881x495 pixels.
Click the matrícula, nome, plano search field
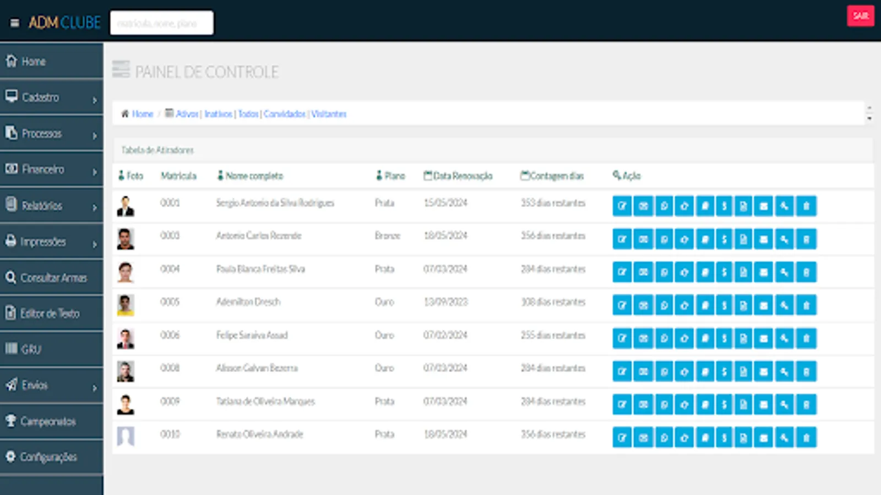[x=161, y=23]
